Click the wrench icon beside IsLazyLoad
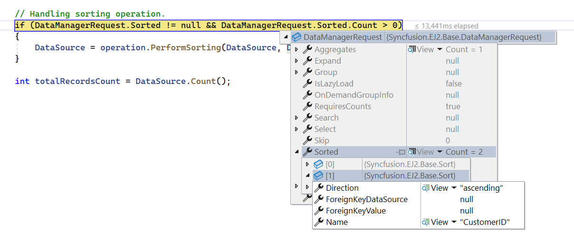Image resolution: width=574 pixels, height=241 pixels. [307, 83]
